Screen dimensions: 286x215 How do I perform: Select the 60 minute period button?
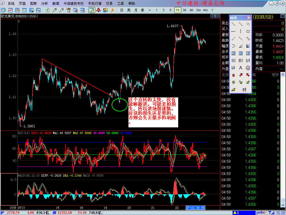click(191, 10)
